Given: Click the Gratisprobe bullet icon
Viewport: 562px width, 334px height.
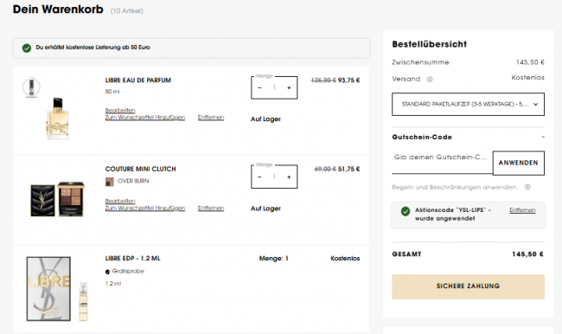Looking at the screenshot, I should 107,272.
